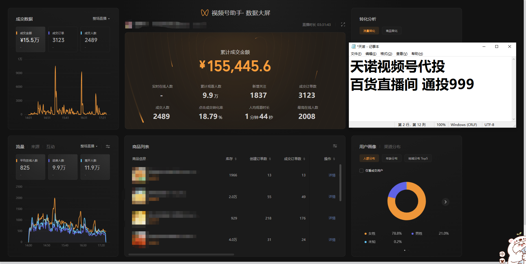Image resolution: width=526 pixels, height=264 pixels.
Task: Maximize the Notepad window
Action: pyautogui.click(x=497, y=46)
